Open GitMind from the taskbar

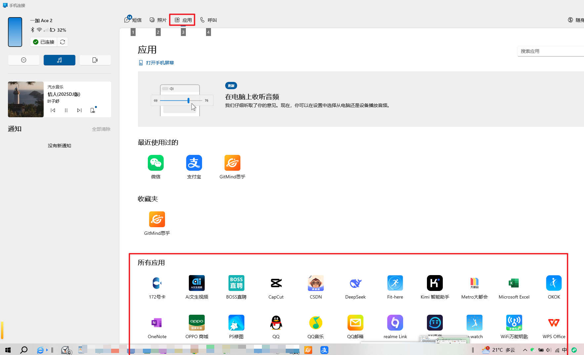click(308, 350)
